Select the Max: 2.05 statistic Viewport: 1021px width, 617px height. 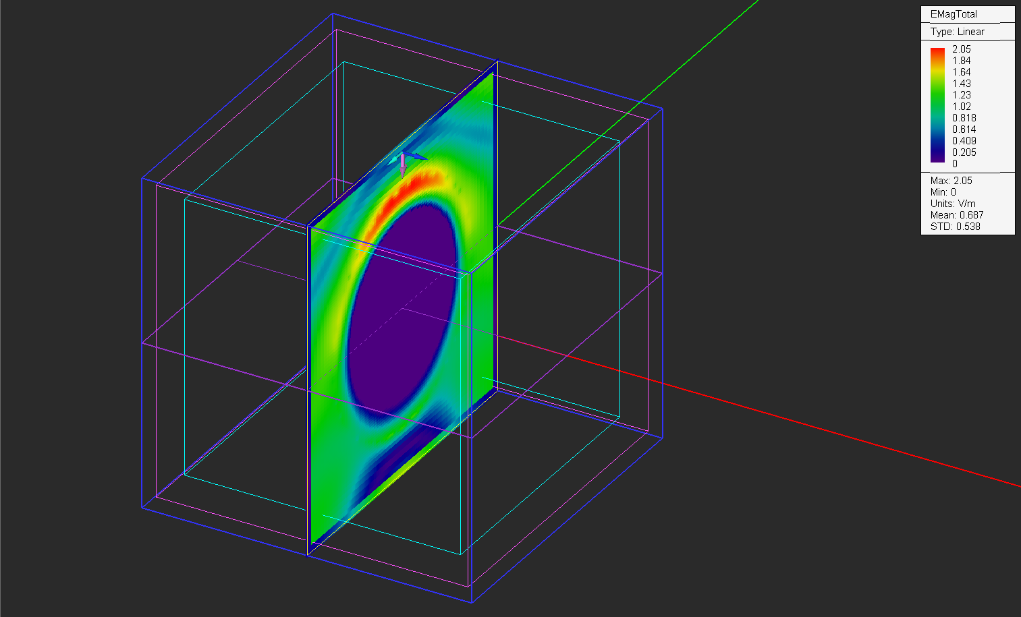pyautogui.click(x=951, y=181)
